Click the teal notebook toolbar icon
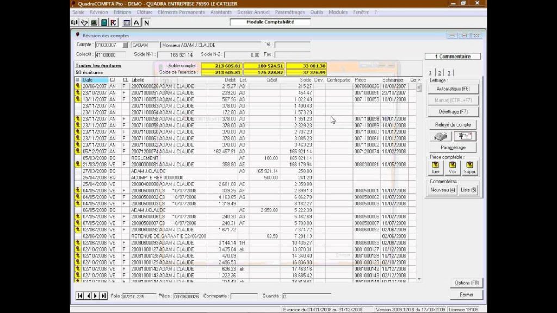Viewport: 557px width, 313px height. 103,22
